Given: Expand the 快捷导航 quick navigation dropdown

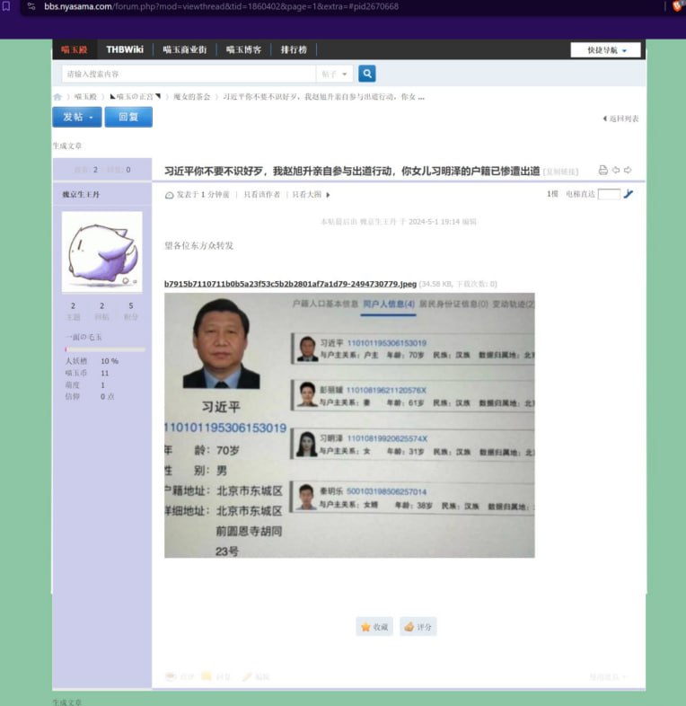Looking at the screenshot, I should 605,50.
